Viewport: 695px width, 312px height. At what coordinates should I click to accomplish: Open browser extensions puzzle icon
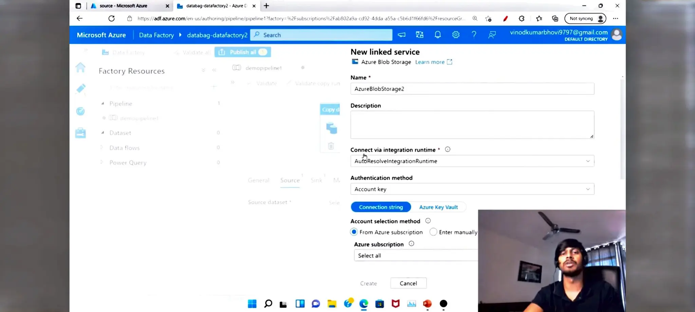522,19
